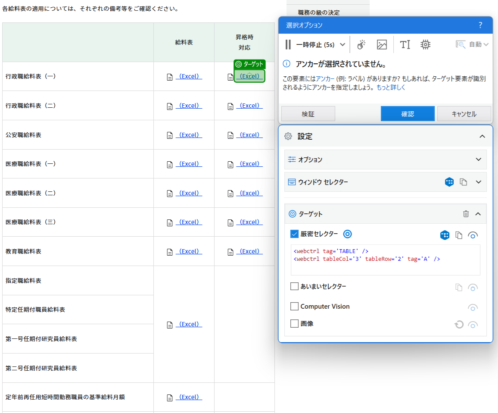
Task: Toggle highlight eye for 画像 row
Action: 473,325
